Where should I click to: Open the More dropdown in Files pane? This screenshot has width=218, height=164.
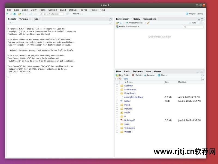point(162,75)
